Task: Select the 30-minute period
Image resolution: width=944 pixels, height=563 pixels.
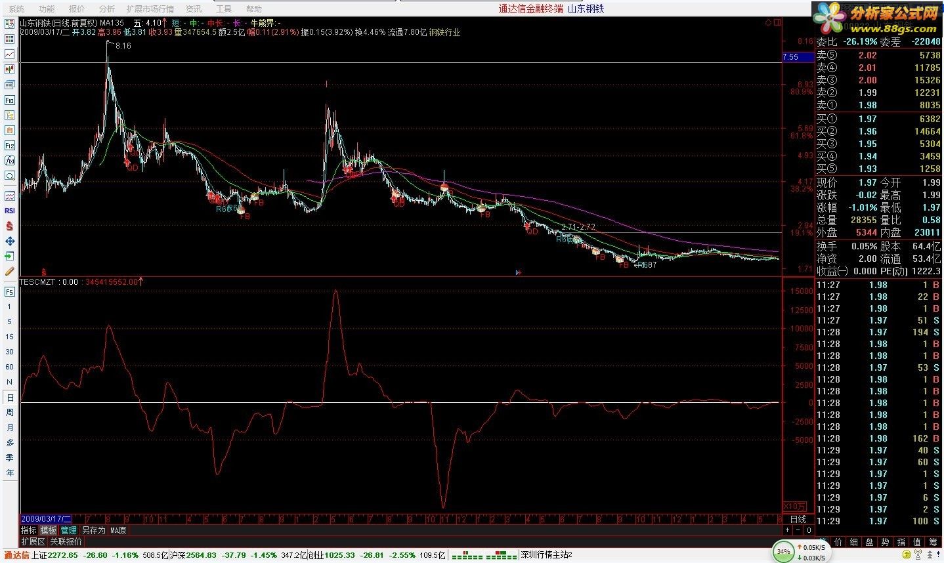Action: pyautogui.click(x=10, y=352)
